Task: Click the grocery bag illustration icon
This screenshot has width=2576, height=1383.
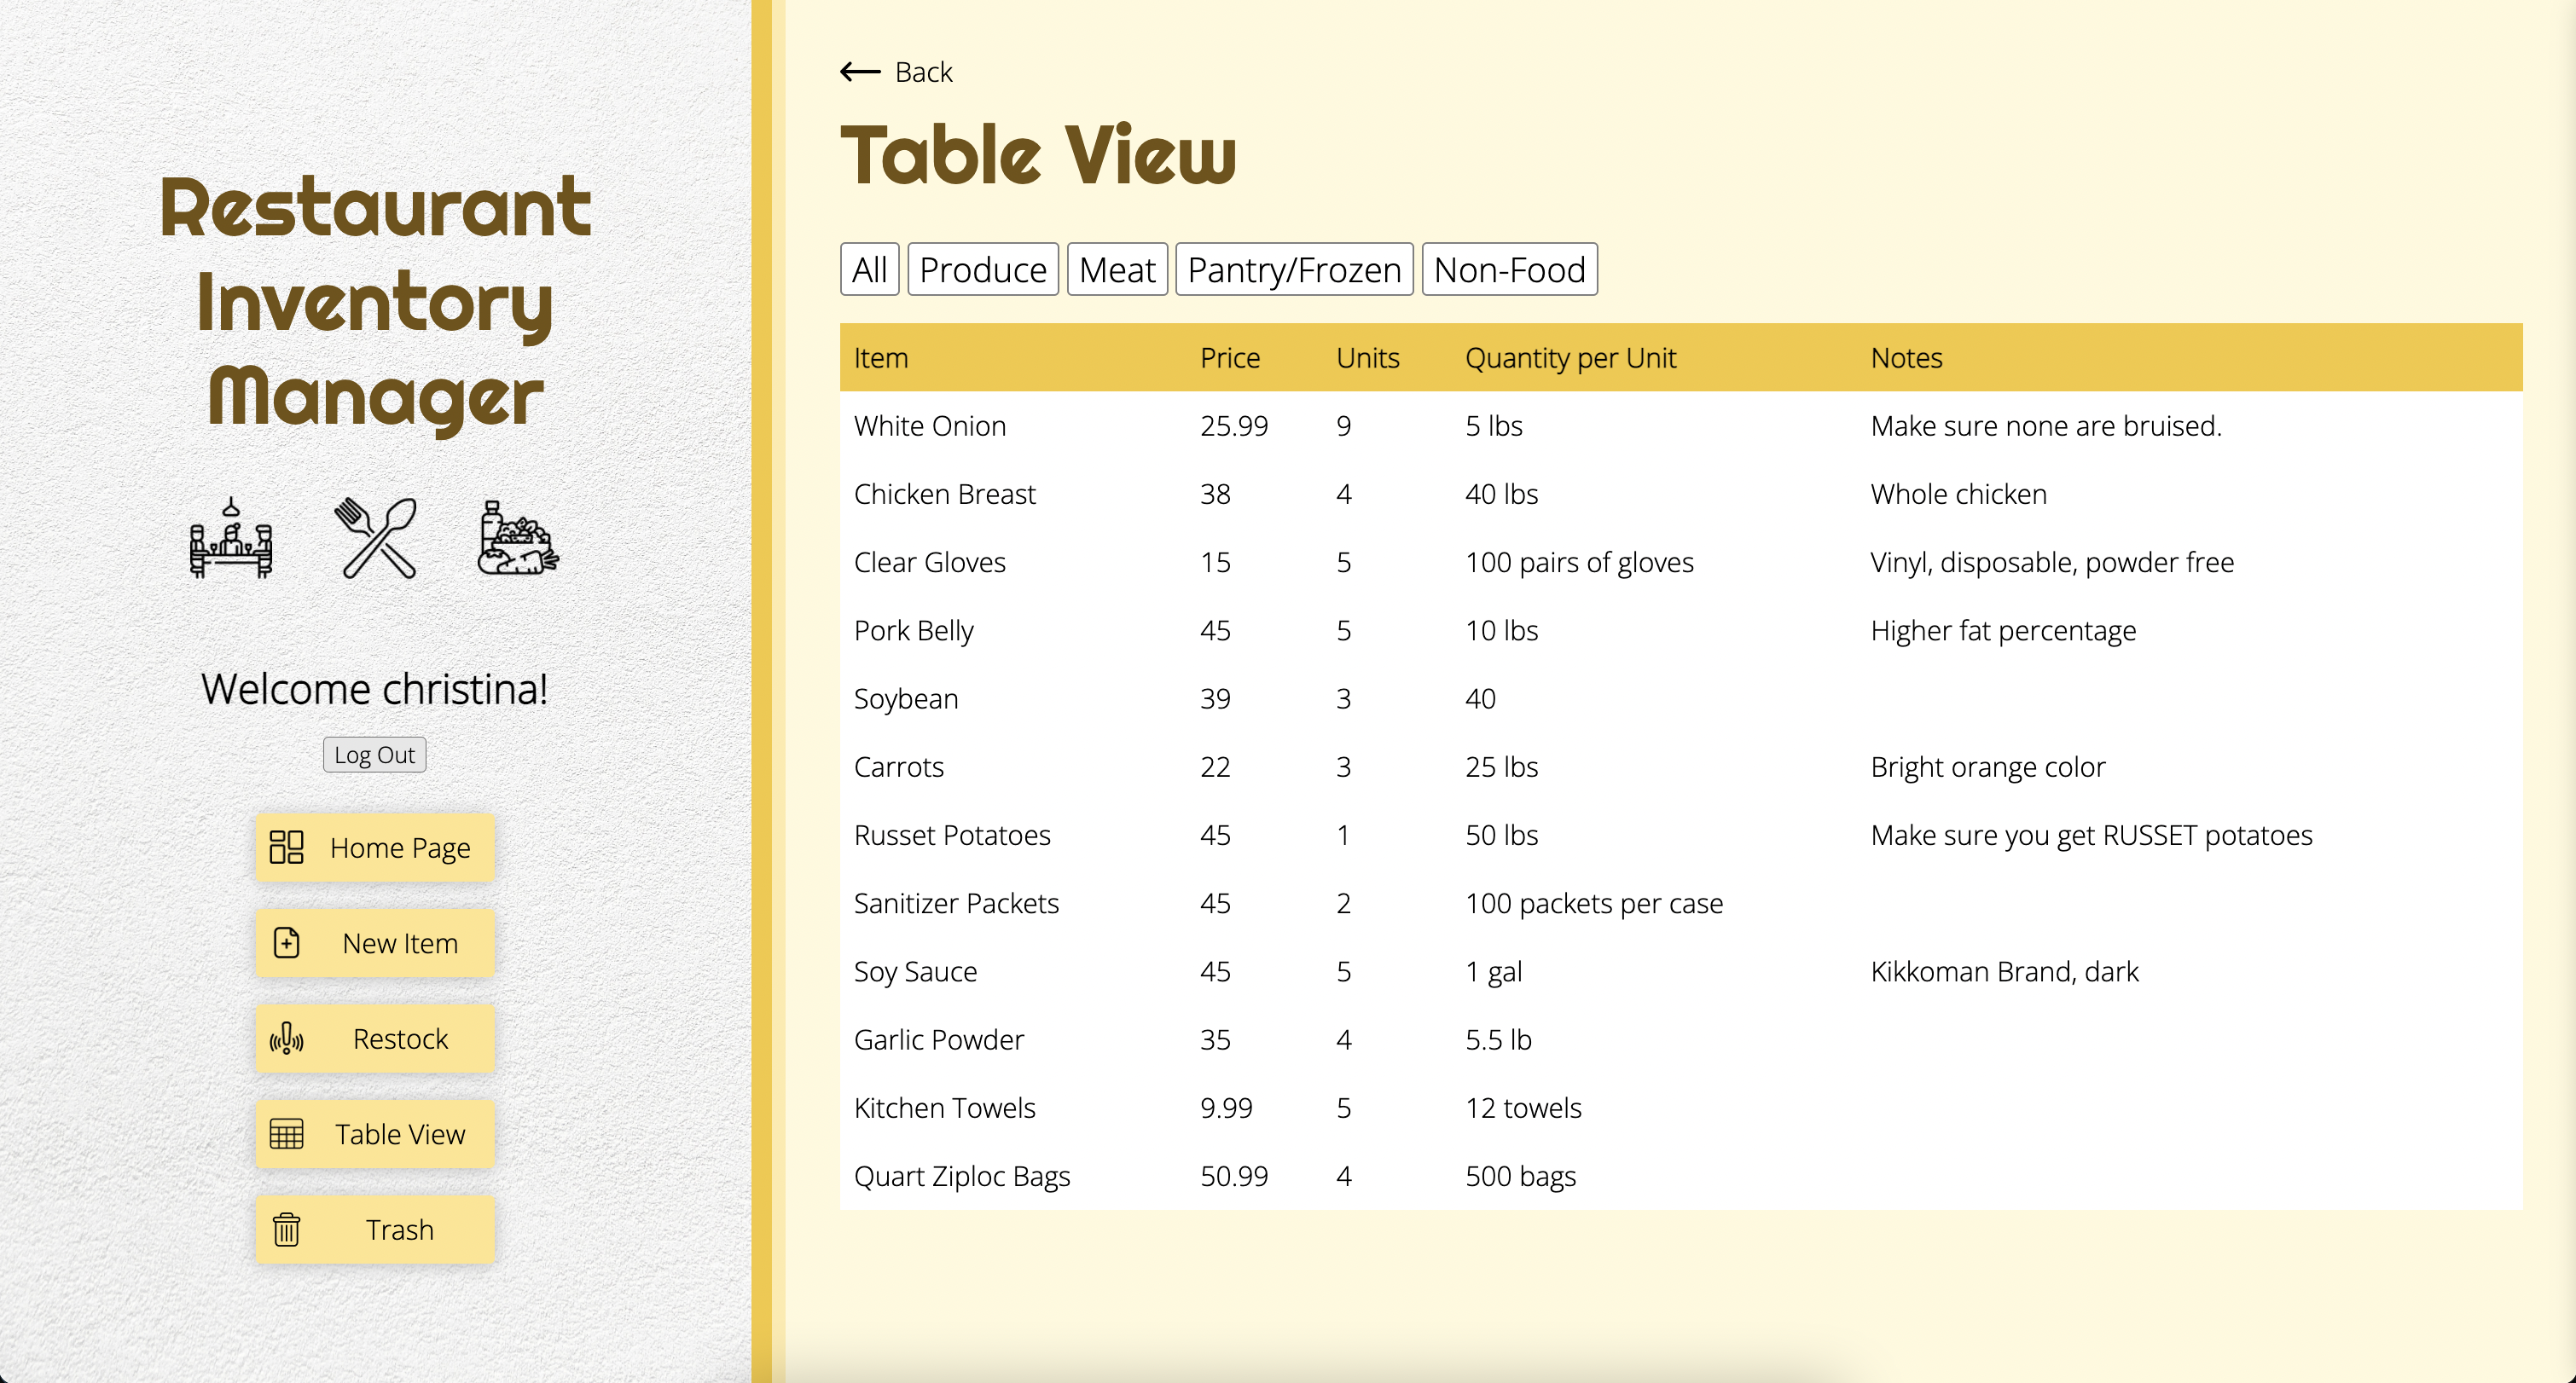Action: click(514, 540)
